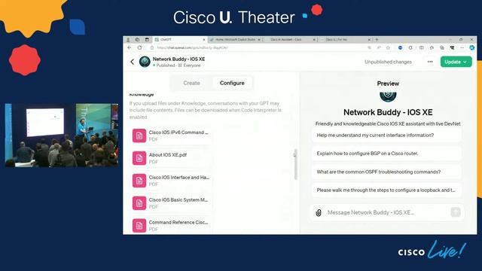The height and width of the screenshot is (271, 482).
Task: Choose 'Help me understand my current interface information?' prompt
Action: pyautogui.click(x=386, y=135)
